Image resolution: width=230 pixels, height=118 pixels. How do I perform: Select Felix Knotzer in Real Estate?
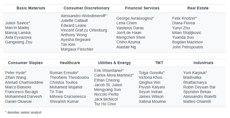coord(184,18)
